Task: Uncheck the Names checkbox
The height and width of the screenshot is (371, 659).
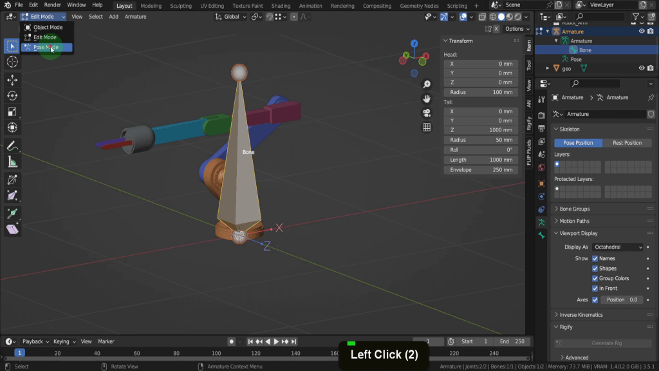Action: click(595, 258)
